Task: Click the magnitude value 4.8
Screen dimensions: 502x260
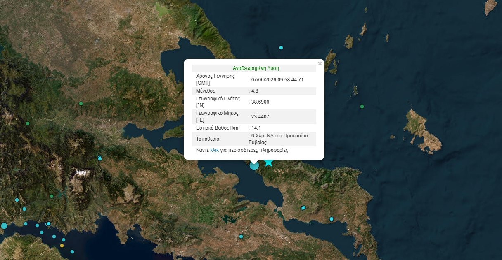Action: point(255,91)
